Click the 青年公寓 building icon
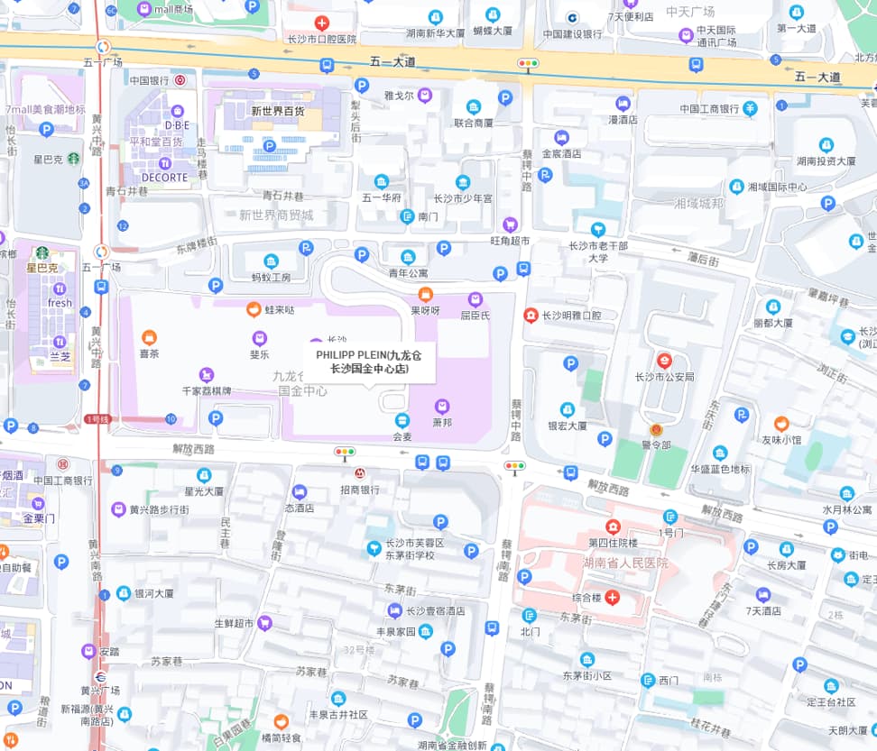Screen dimensions: 877x751 (x=409, y=257)
